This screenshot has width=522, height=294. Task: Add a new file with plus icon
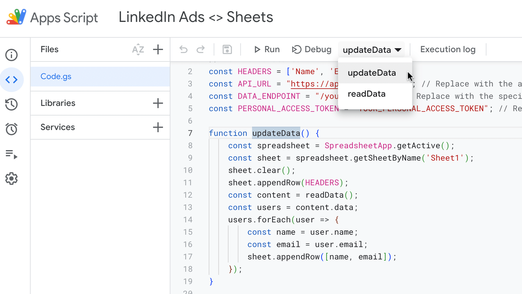tap(158, 49)
